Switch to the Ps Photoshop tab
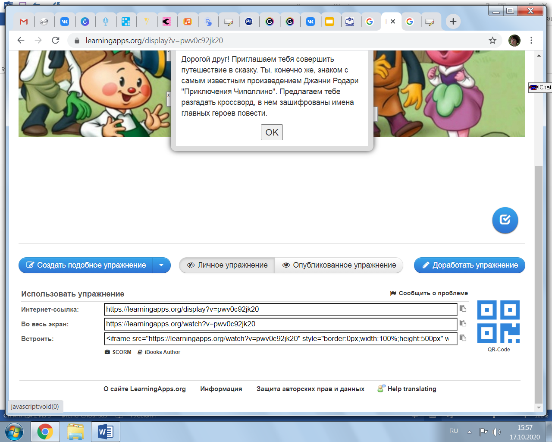Image resolution: width=552 pixels, height=442 pixels. 249,22
